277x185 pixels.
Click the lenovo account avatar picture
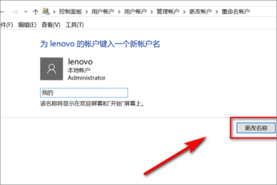(52, 69)
